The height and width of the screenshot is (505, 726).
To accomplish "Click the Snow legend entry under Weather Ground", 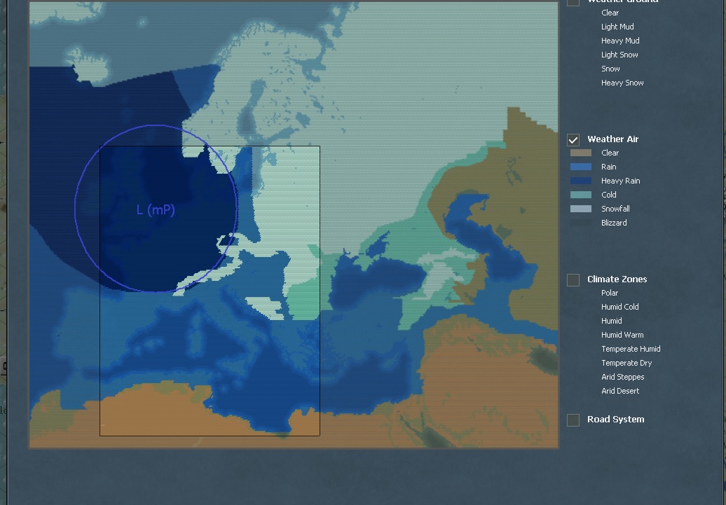I will 610,69.
